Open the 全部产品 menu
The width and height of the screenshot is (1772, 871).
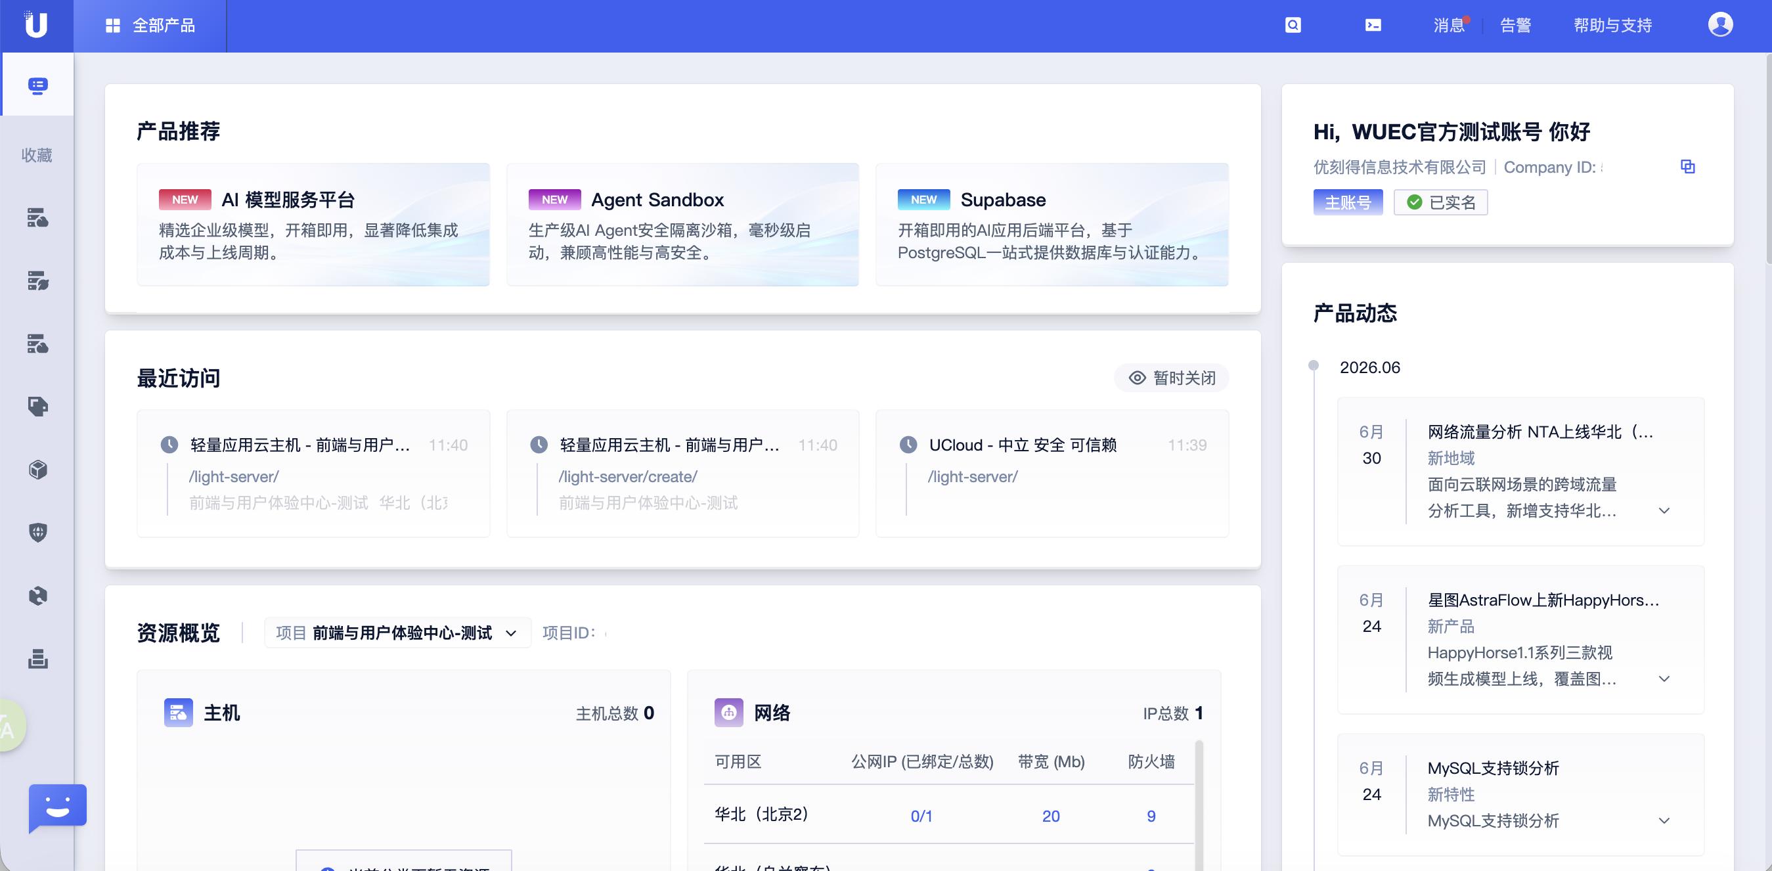pos(150,26)
